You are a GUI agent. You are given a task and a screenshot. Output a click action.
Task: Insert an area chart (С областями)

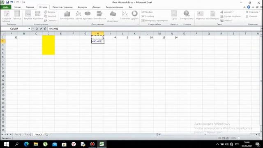point(113,16)
